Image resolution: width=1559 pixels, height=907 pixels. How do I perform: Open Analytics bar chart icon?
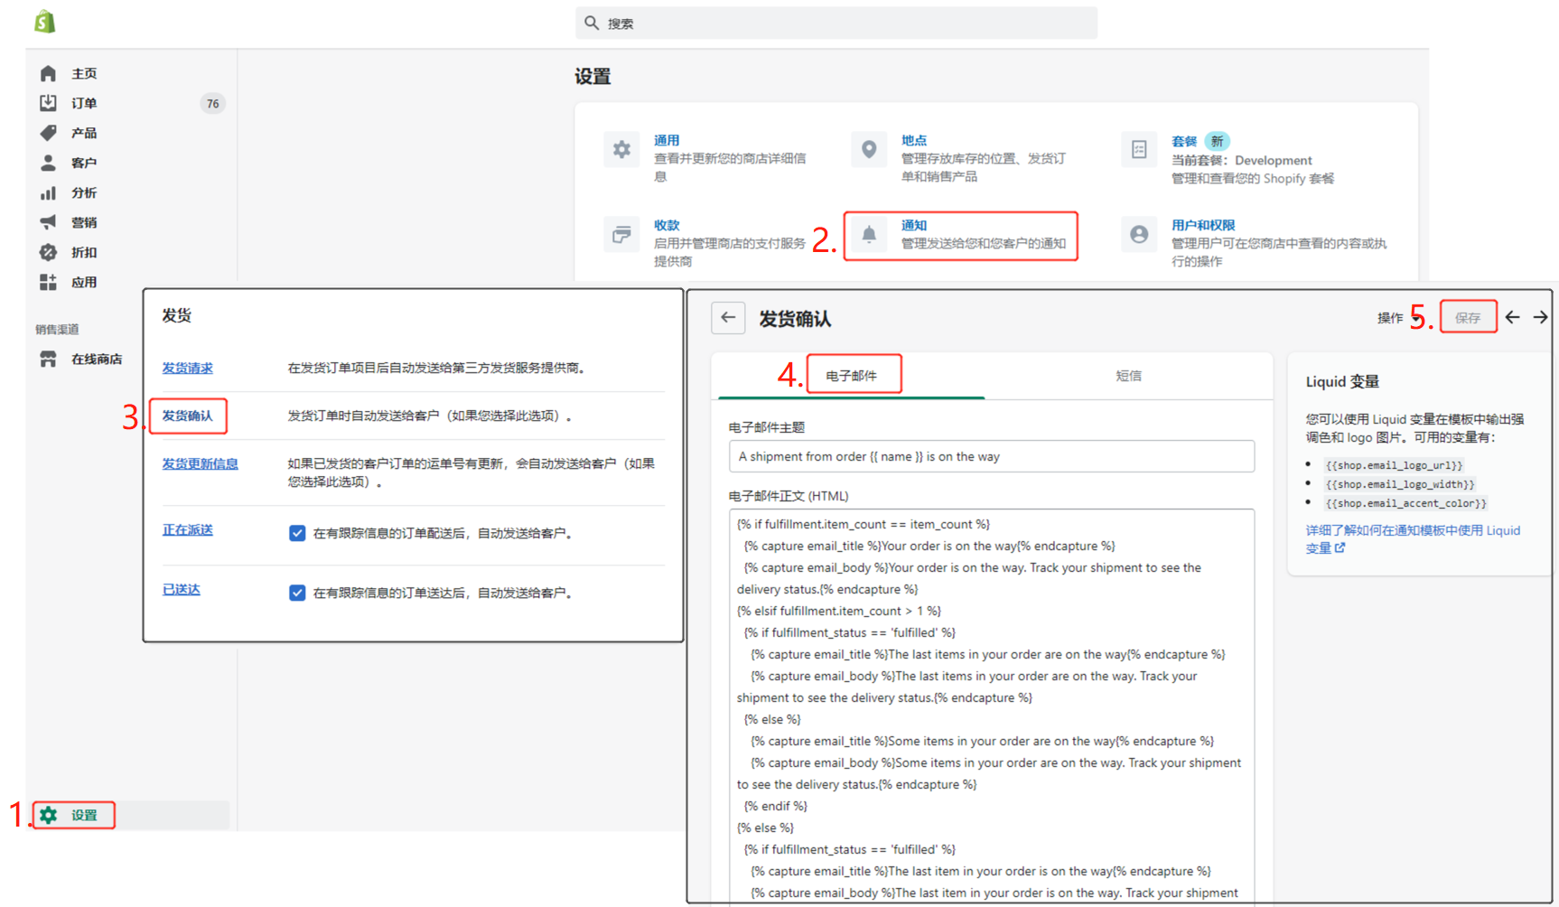click(x=48, y=192)
